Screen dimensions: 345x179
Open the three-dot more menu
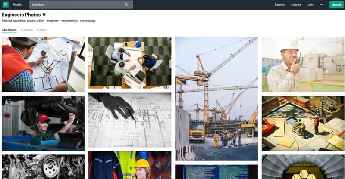point(321,5)
